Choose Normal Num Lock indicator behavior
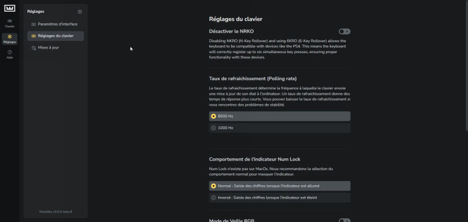 tap(280, 186)
